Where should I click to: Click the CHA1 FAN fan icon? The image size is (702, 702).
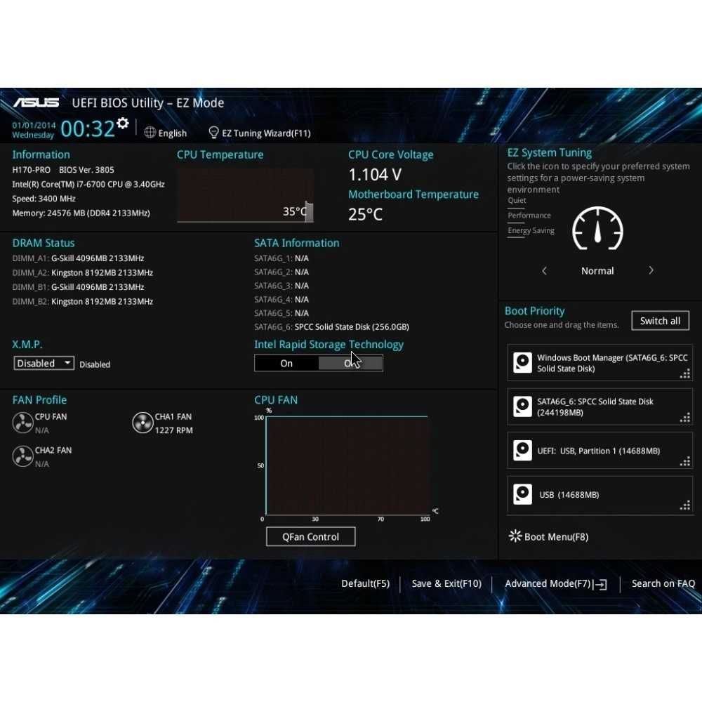point(143,423)
